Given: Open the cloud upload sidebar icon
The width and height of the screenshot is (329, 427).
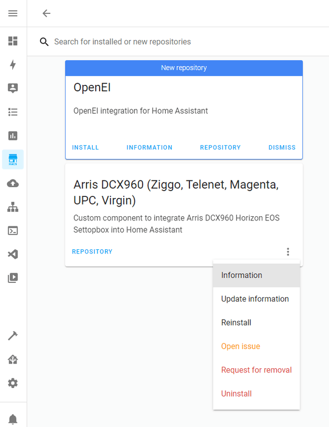Looking at the screenshot, I should point(13,183).
